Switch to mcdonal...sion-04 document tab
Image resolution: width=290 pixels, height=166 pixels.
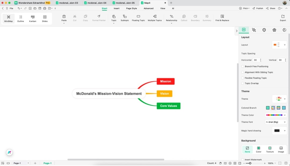point(97,3)
